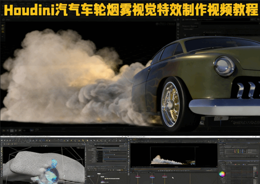Click the orange timeline bar under the compositing viewer
This screenshot has height=184, width=260.
coord(167,169)
